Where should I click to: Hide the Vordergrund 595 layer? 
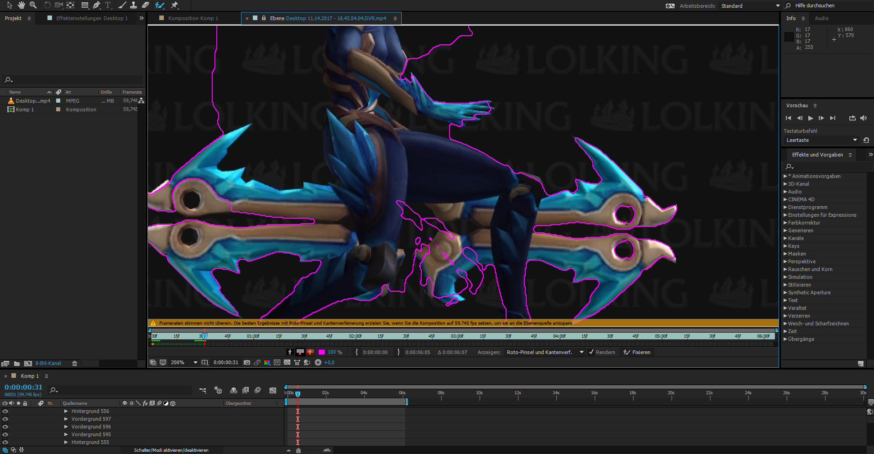(x=5, y=434)
